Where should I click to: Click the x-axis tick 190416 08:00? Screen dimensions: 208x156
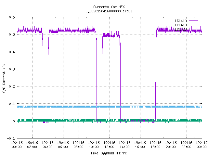(78, 145)
